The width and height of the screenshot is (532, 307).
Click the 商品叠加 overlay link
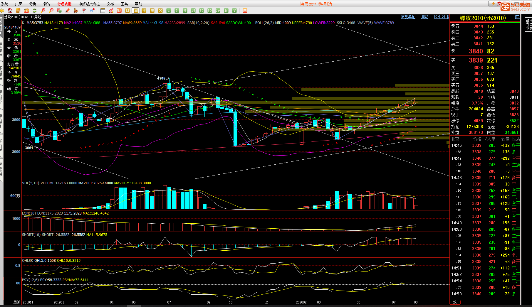pyautogui.click(x=408, y=17)
